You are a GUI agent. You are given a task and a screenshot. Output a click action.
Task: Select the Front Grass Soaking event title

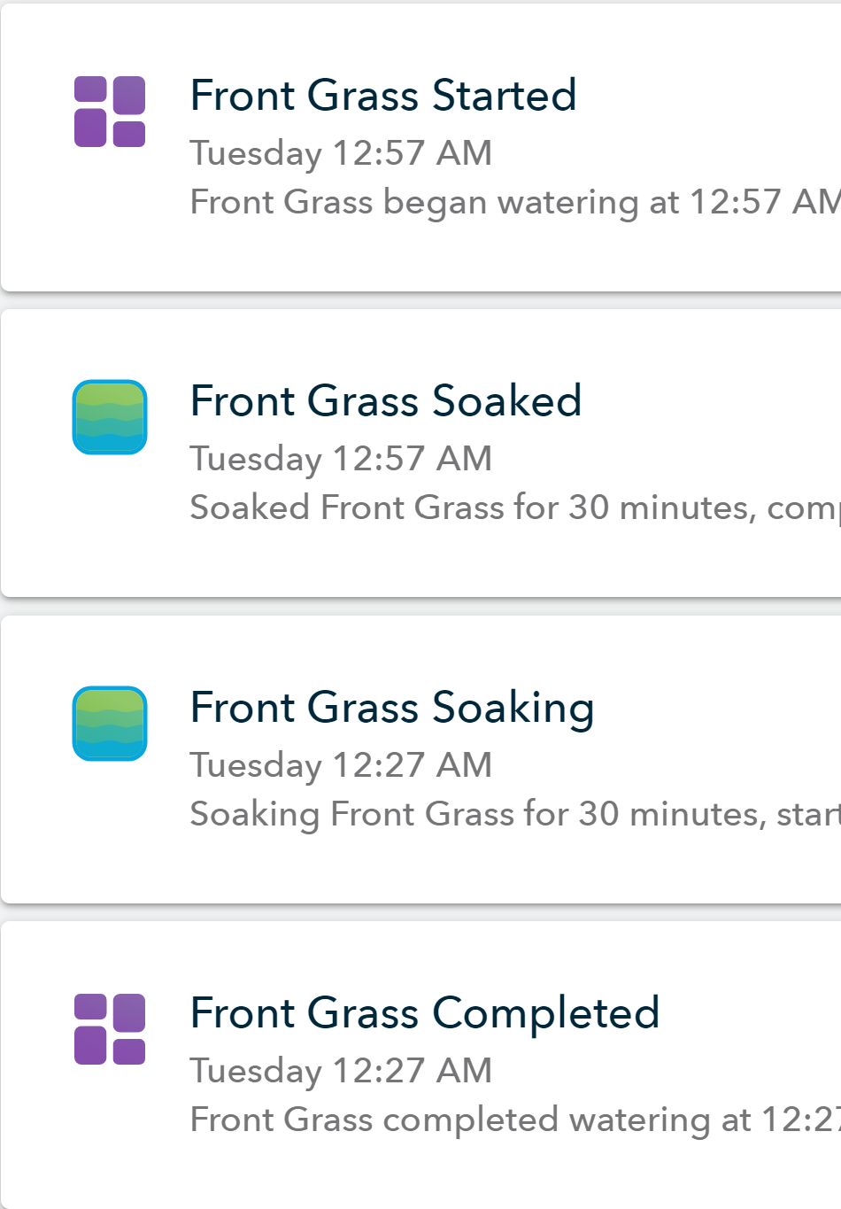(392, 709)
